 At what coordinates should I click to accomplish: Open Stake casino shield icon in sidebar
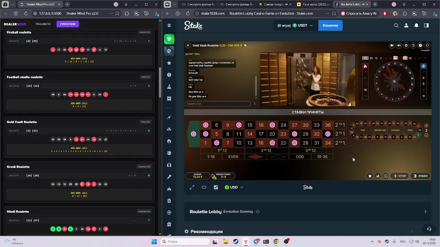point(169,39)
